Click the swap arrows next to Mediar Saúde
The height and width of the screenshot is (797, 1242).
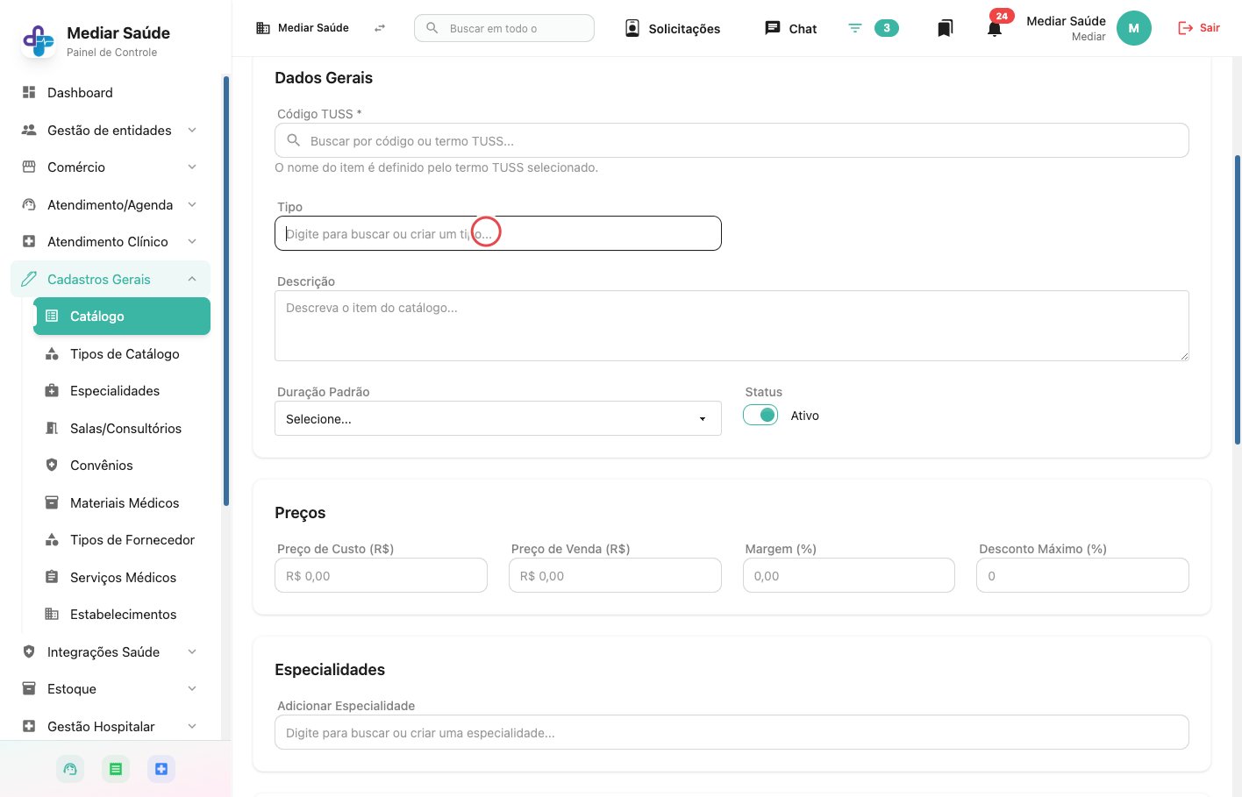pos(380,28)
